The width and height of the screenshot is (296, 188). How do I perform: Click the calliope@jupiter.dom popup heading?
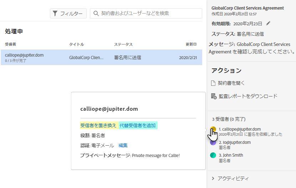click(x=109, y=109)
